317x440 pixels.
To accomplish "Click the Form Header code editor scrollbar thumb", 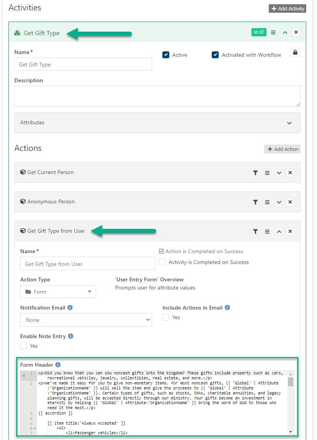I will coord(291,382).
